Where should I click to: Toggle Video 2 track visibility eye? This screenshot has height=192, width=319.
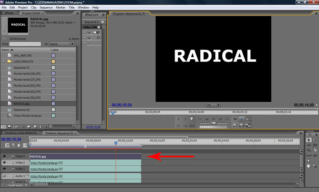[x=4, y=162]
